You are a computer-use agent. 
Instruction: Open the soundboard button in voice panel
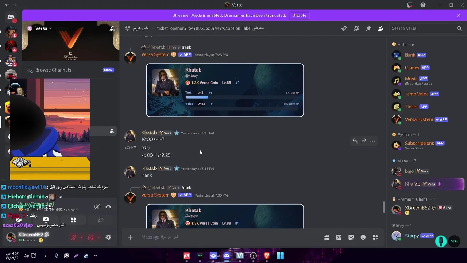pos(100,220)
